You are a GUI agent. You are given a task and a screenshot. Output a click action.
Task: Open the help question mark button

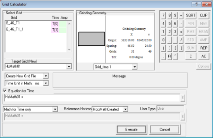[196, 4]
